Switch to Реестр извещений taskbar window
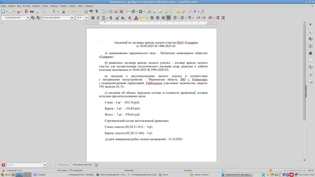315x177 pixels. pos(111,175)
